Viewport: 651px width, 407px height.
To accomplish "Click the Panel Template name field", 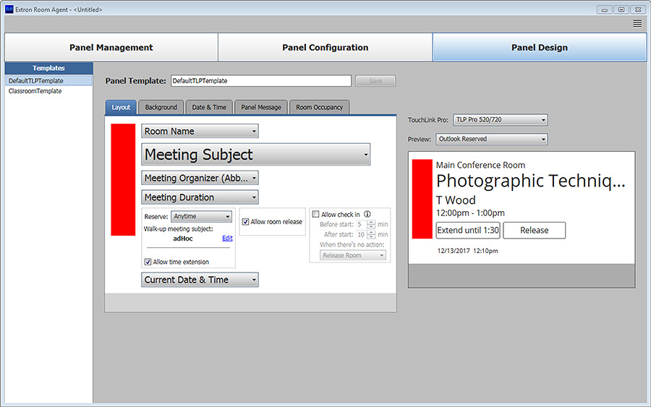I will coord(260,81).
